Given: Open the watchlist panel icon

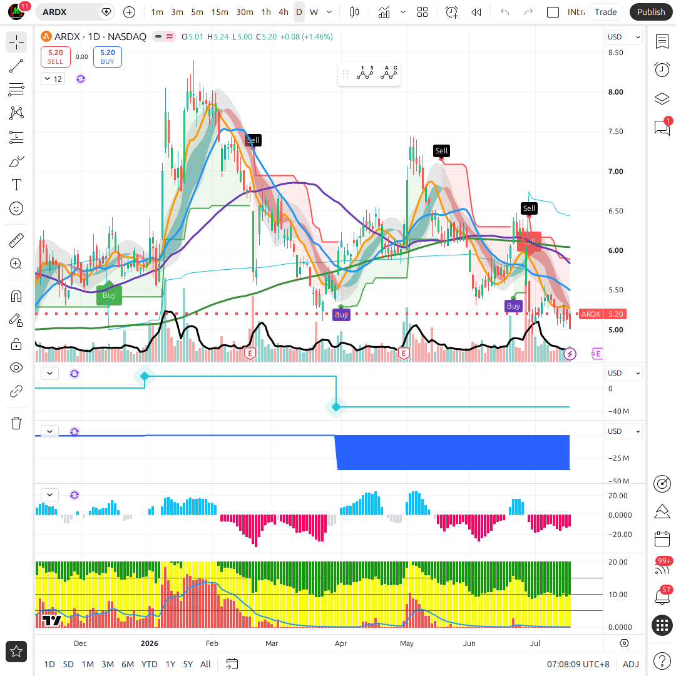Looking at the screenshot, I should coord(662,42).
